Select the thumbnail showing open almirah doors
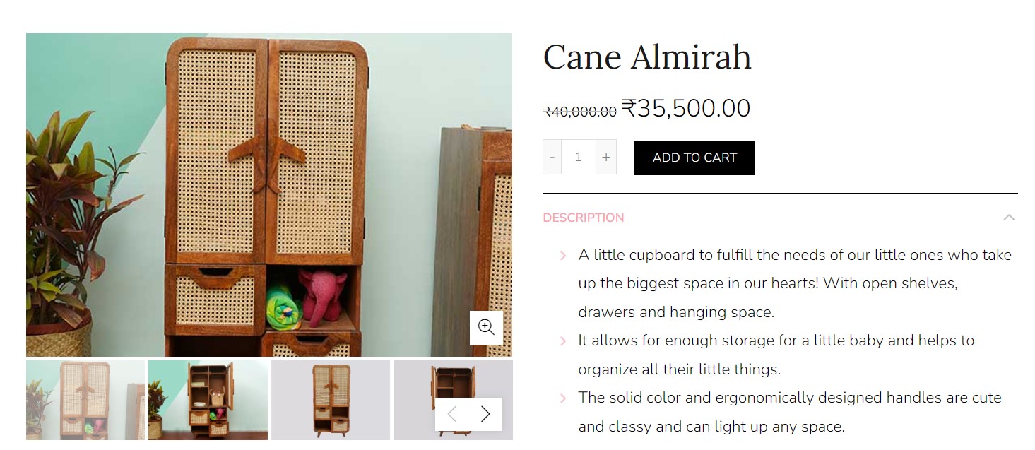This screenshot has width=1035, height=450. [208, 400]
